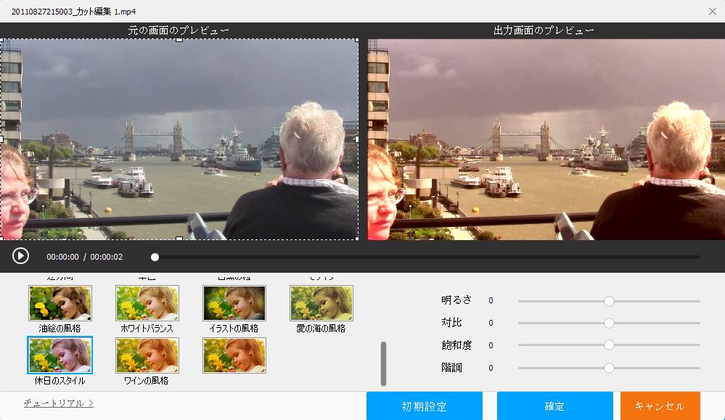Select the 油絵の風格 filter thumbnail

point(60,303)
